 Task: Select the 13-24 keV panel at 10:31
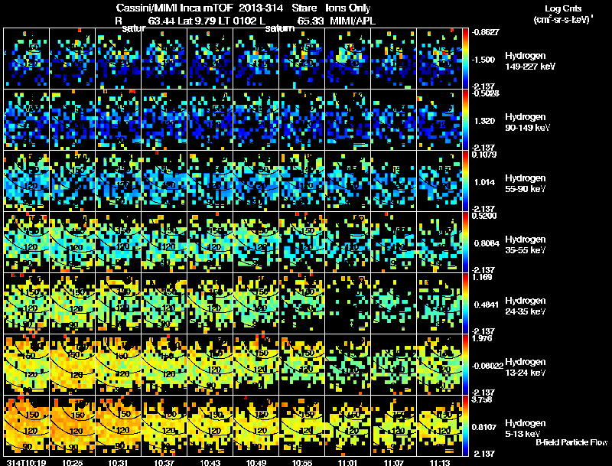pyautogui.click(x=119, y=365)
